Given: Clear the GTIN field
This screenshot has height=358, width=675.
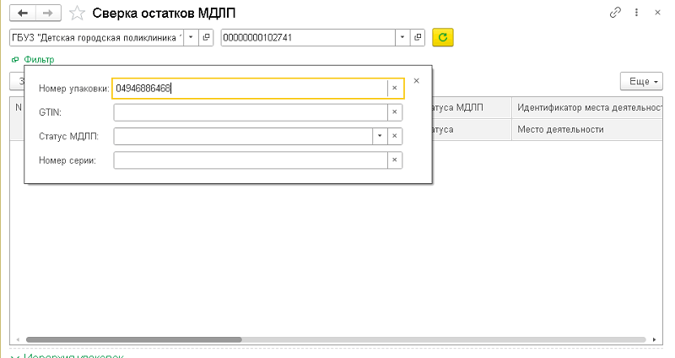Looking at the screenshot, I should point(394,112).
